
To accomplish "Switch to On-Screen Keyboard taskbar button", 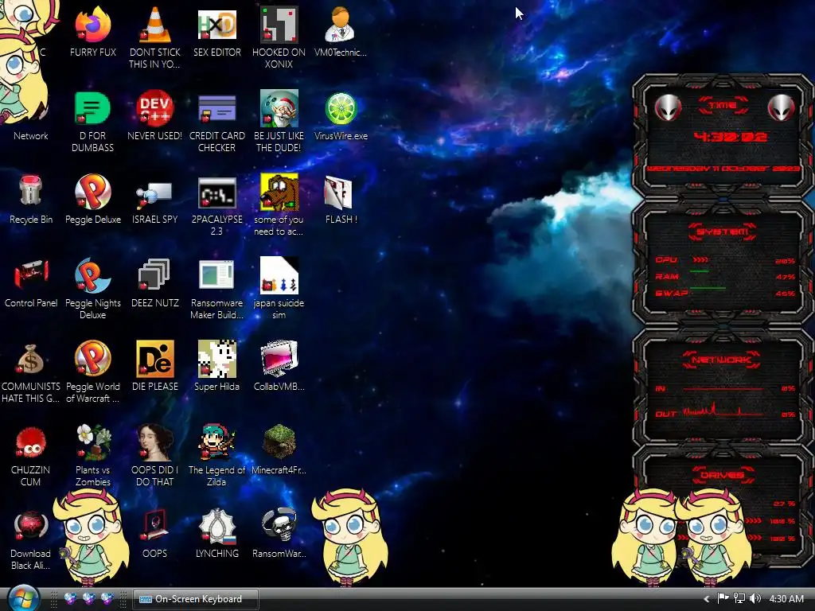I will (x=196, y=599).
